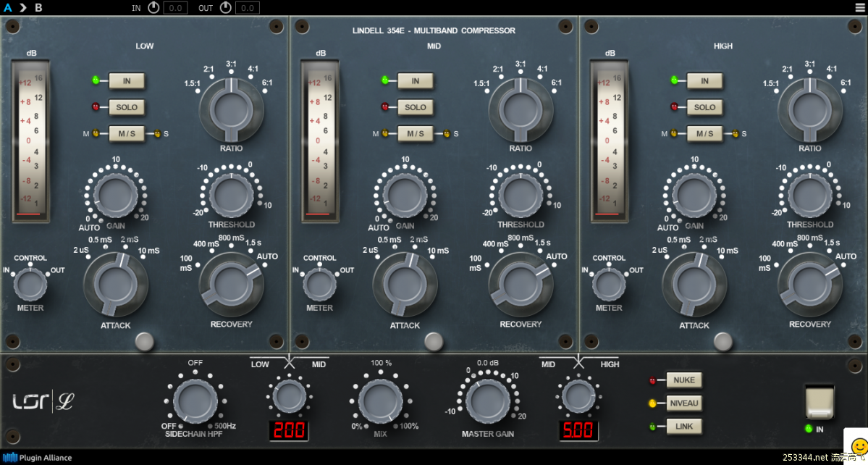Click the HIGH band dB VU meter

pyautogui.click(x=610, y=141)
